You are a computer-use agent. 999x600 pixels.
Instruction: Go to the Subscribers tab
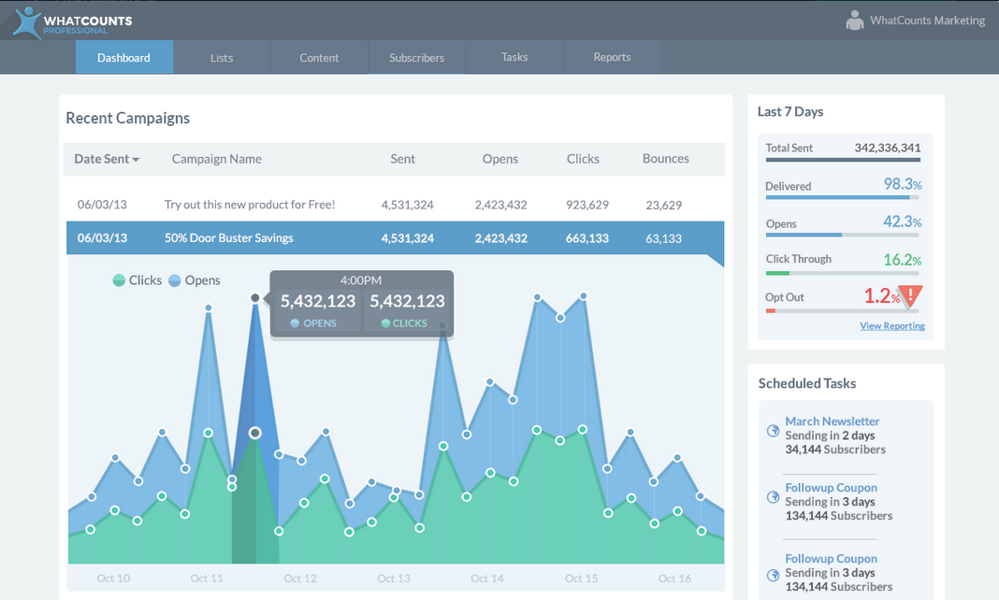point(416,57)
